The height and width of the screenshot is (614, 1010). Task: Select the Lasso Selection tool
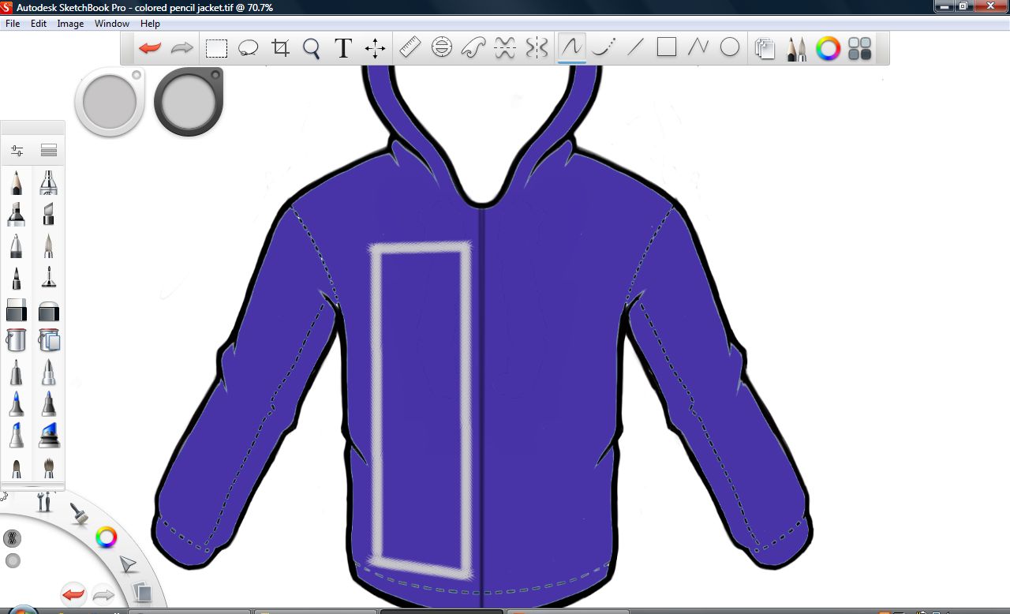click(x=249, y=49)
